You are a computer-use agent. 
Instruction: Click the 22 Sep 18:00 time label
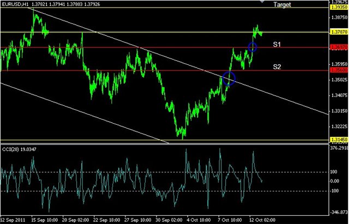point(109,219)
